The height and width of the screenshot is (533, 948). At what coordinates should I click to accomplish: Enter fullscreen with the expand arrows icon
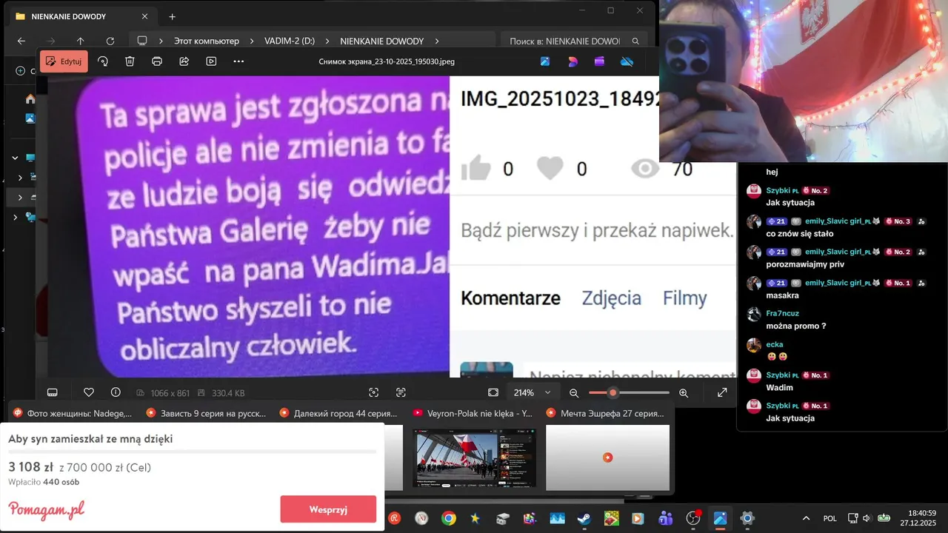[x=722, y=392]
